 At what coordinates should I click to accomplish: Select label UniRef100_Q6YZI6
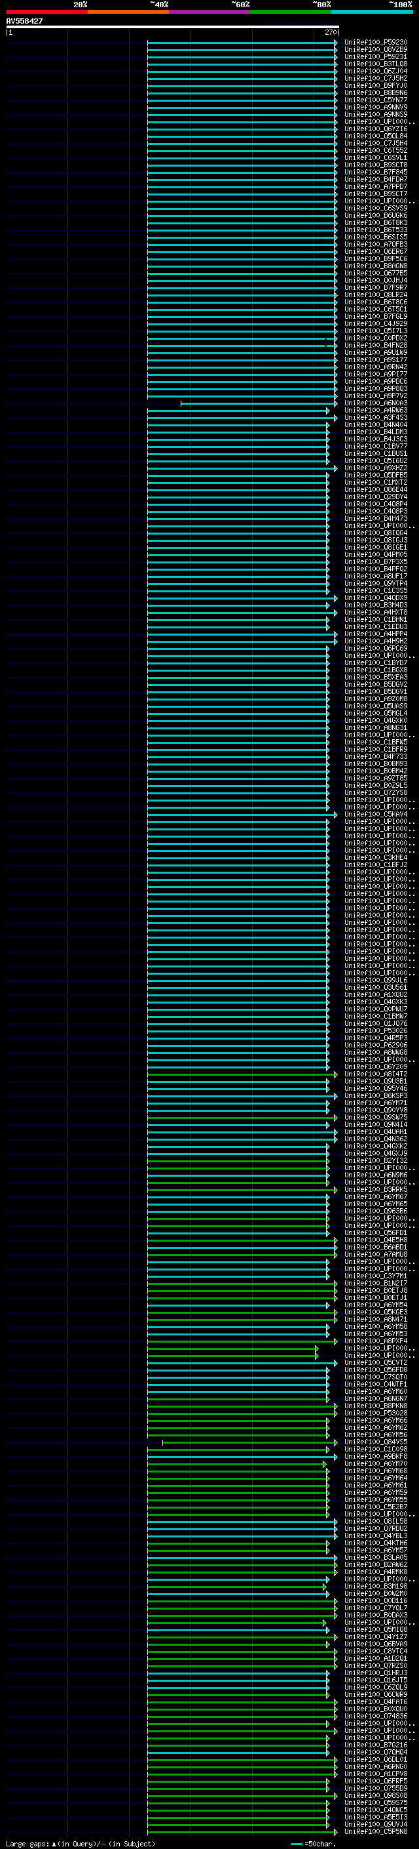coord(376,129)
